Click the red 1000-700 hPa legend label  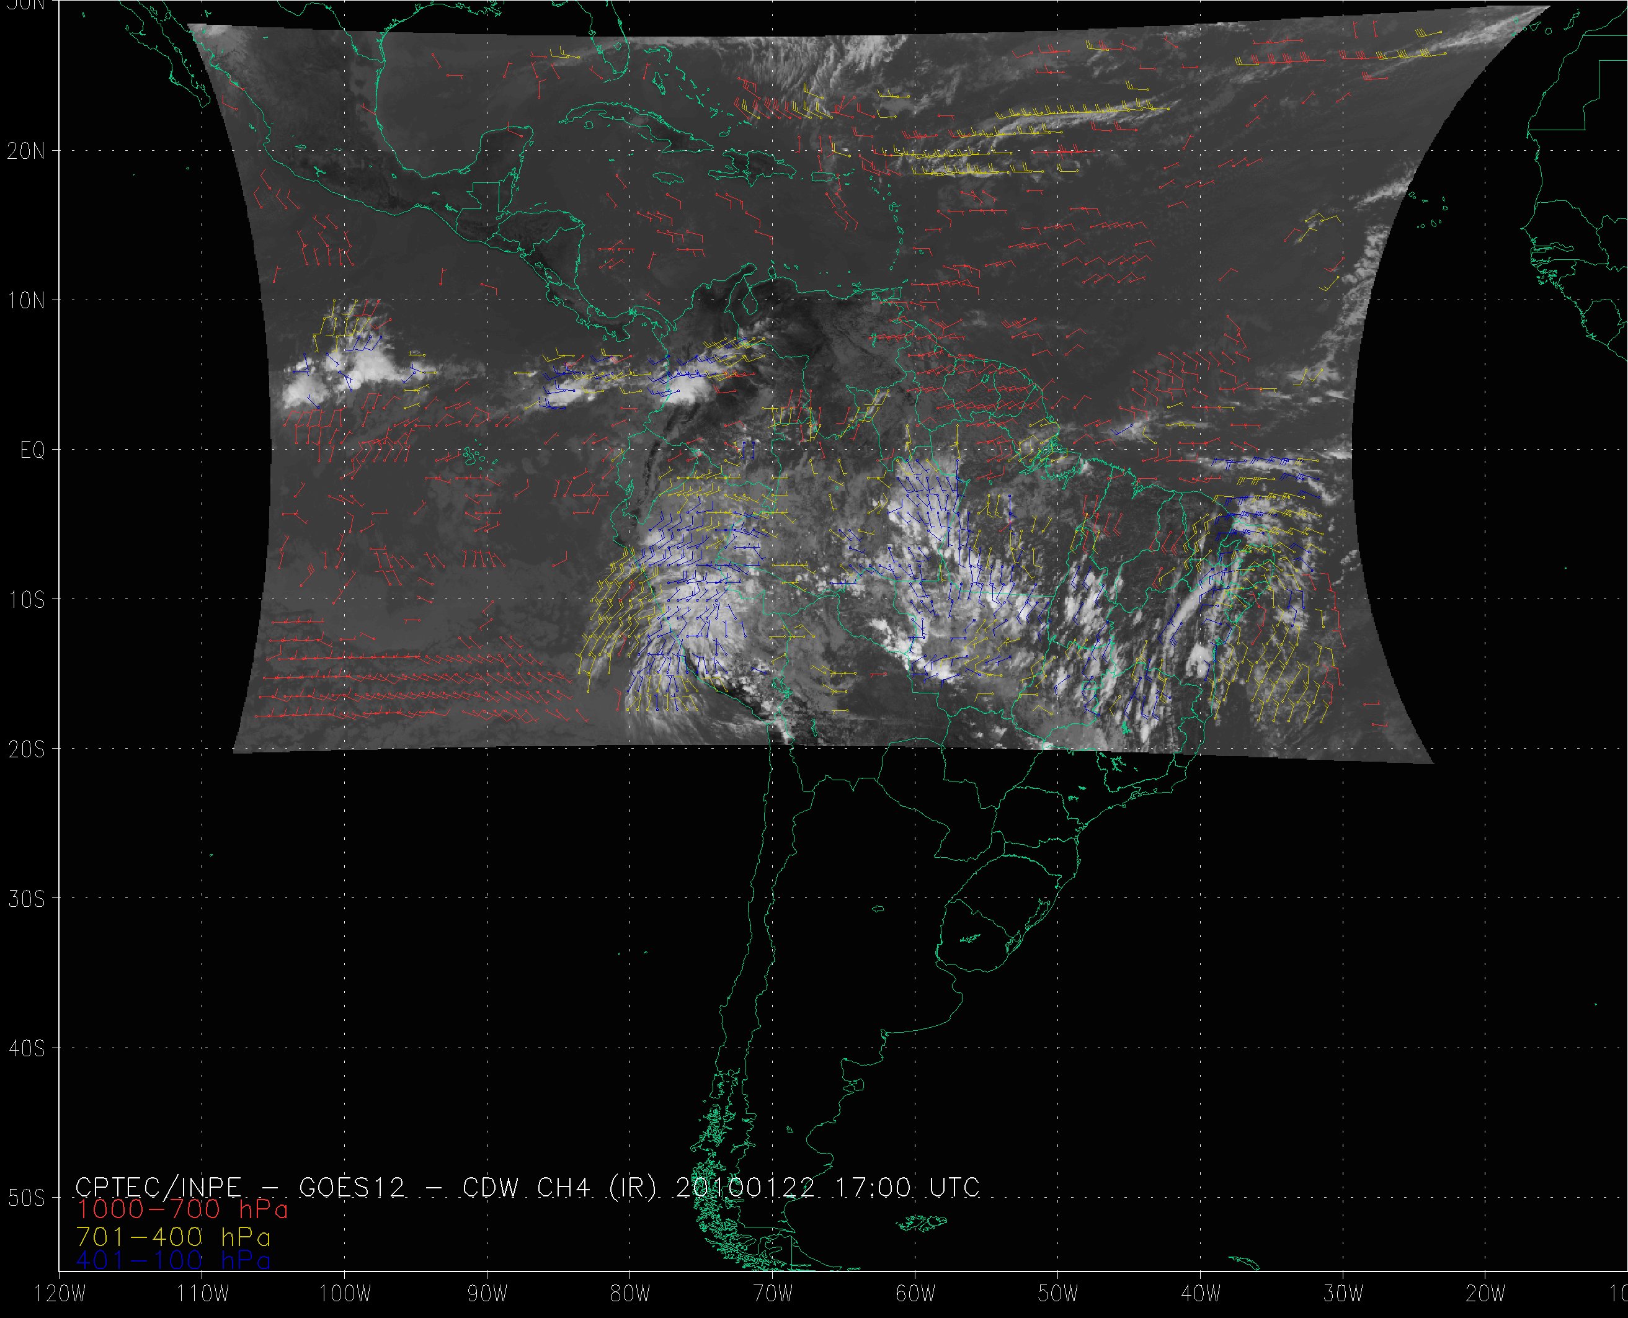point(182,1209)
